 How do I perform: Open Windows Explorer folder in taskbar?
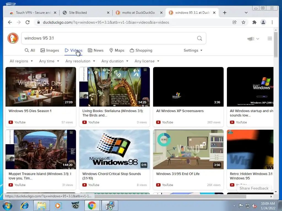point(42,206)
